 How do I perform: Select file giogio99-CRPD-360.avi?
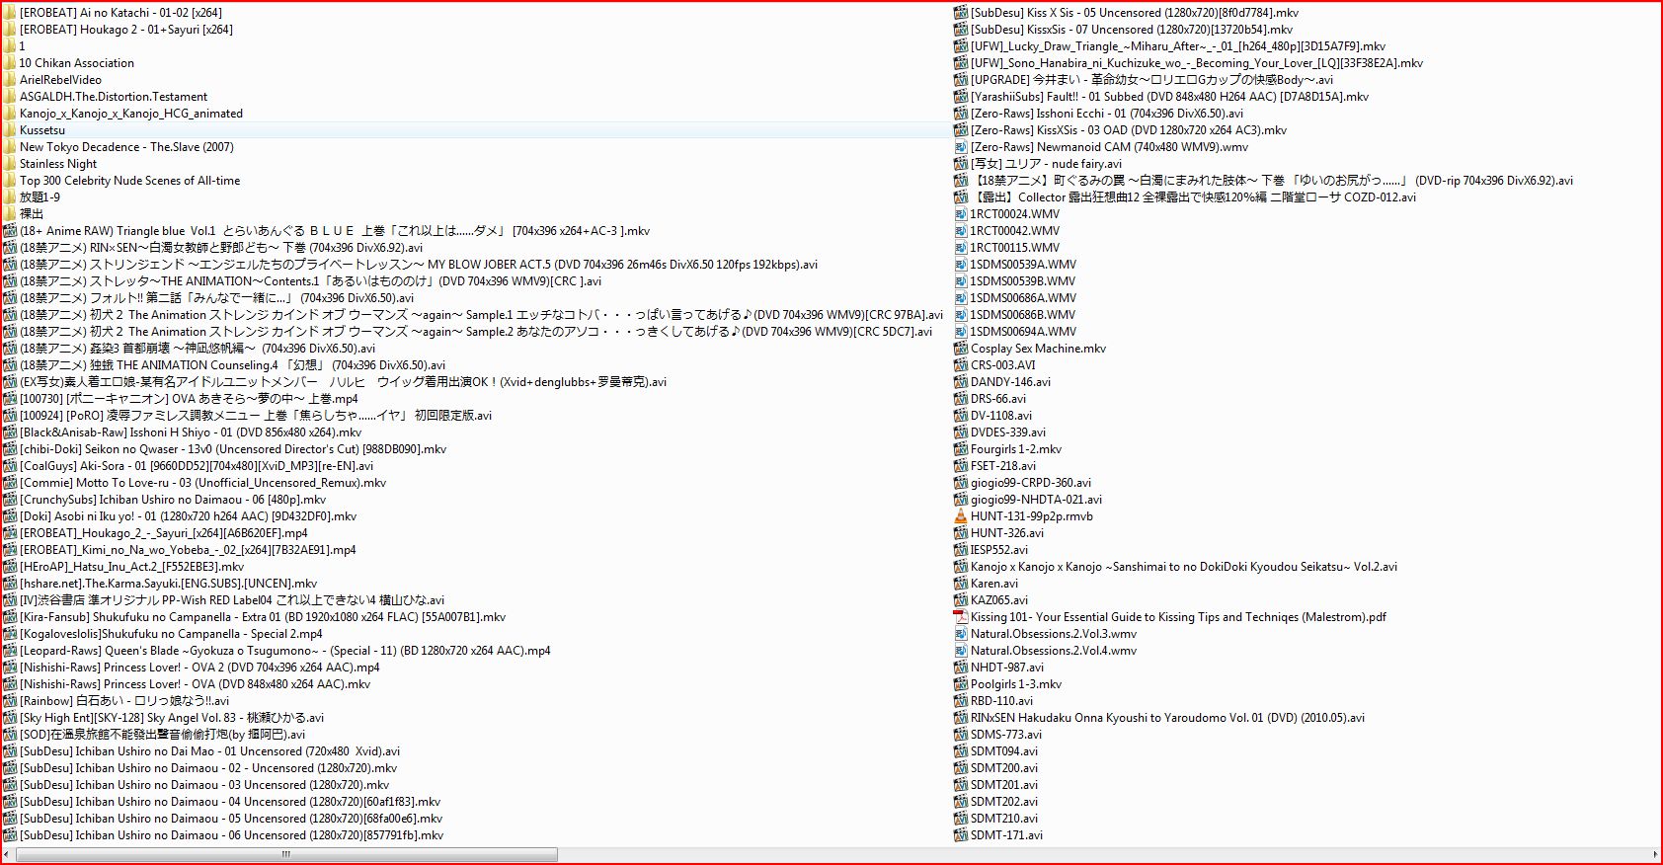[x=1030, y=482]
